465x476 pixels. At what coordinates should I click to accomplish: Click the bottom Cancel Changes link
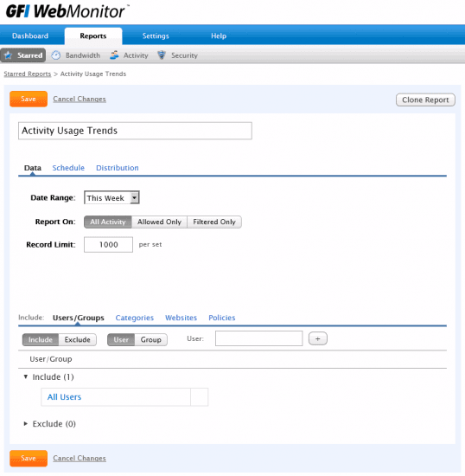click(x=80, y=458)
